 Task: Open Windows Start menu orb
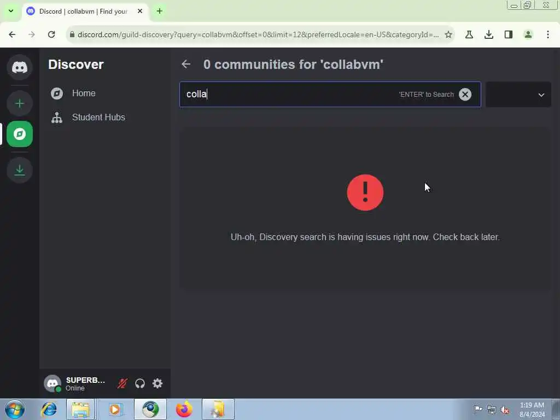pyautogui.click(x=15, y=409)
